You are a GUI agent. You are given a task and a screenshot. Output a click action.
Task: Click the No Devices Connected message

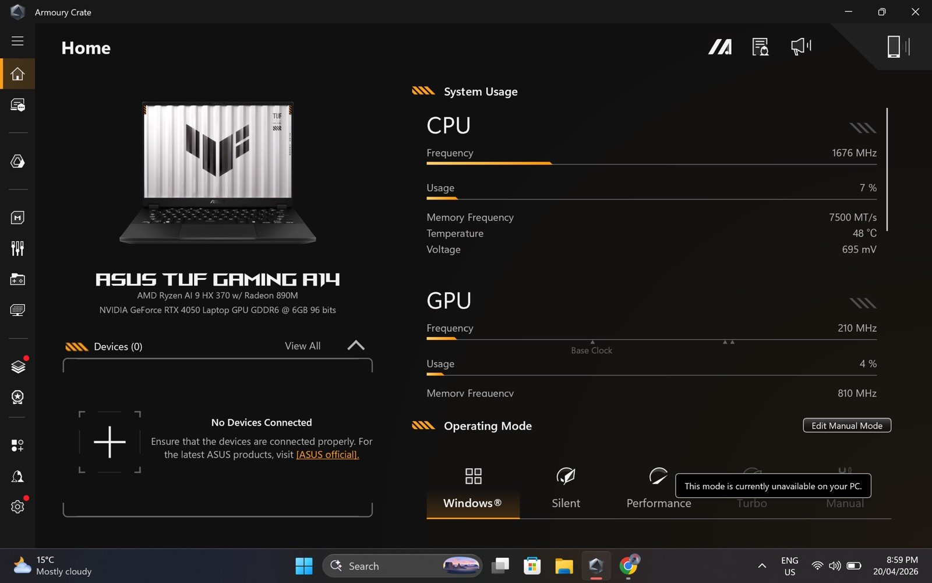[262, 423]
